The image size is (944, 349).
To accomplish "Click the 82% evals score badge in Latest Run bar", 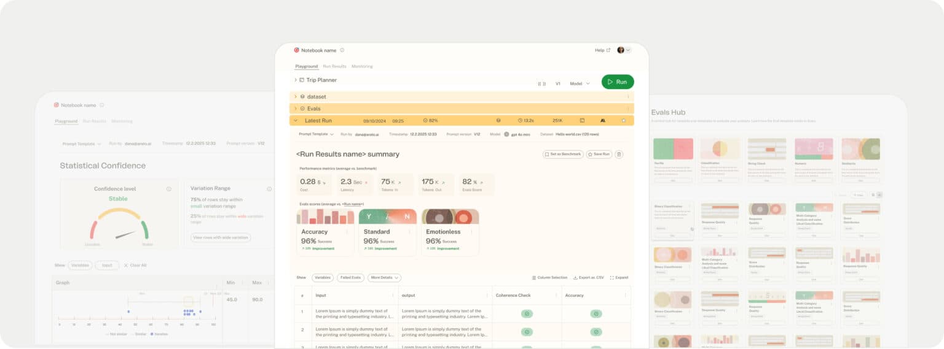I will click(430, 121).
